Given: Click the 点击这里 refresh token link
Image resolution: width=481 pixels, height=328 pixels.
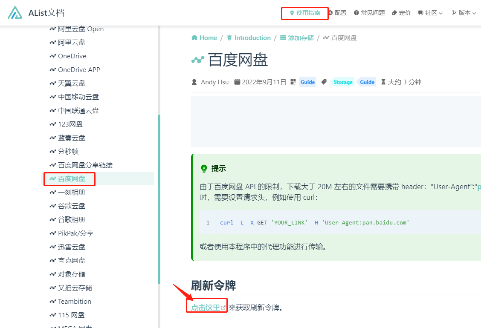Looking at the screenshot, I should click(206, 307).
